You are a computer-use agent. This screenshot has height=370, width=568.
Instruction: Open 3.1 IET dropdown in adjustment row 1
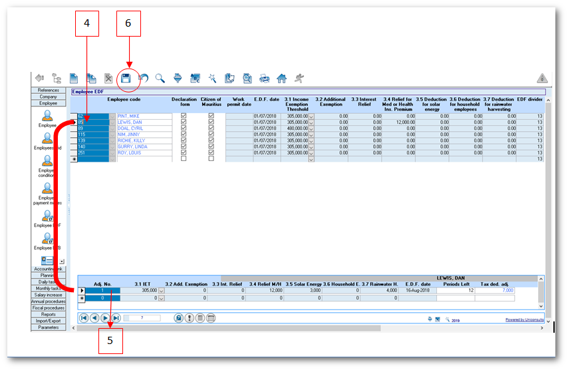coord(160,291)
